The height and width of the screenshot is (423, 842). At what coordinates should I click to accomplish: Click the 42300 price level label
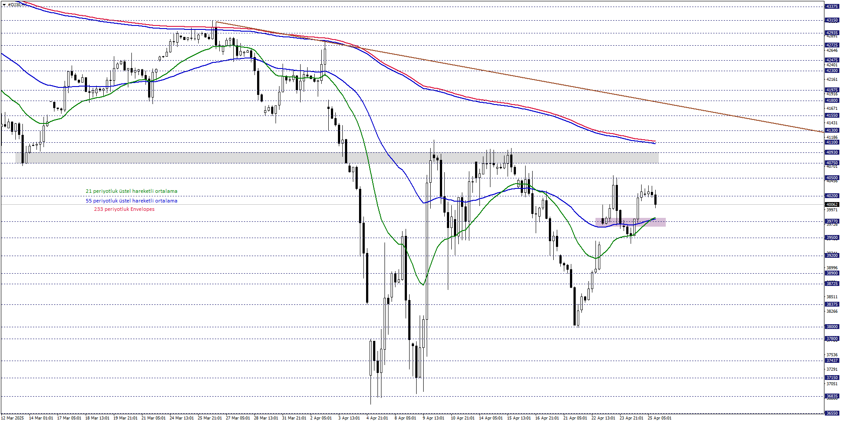point(832,71)
